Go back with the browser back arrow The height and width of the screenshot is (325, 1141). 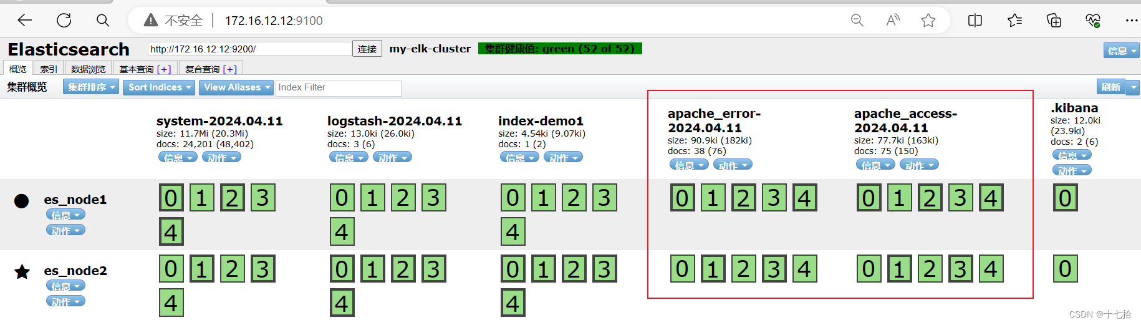tap(25, 21)
